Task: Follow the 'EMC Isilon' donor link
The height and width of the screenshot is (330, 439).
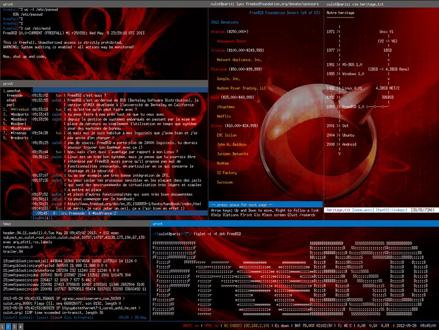Action: 226,135
